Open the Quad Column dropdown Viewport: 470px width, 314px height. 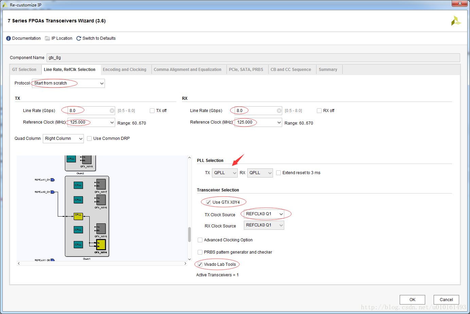click(63, 138)
